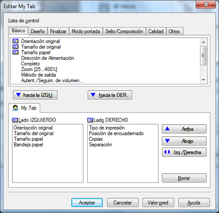Click the Lado IZQUIERDO header icon

[15, 120]
